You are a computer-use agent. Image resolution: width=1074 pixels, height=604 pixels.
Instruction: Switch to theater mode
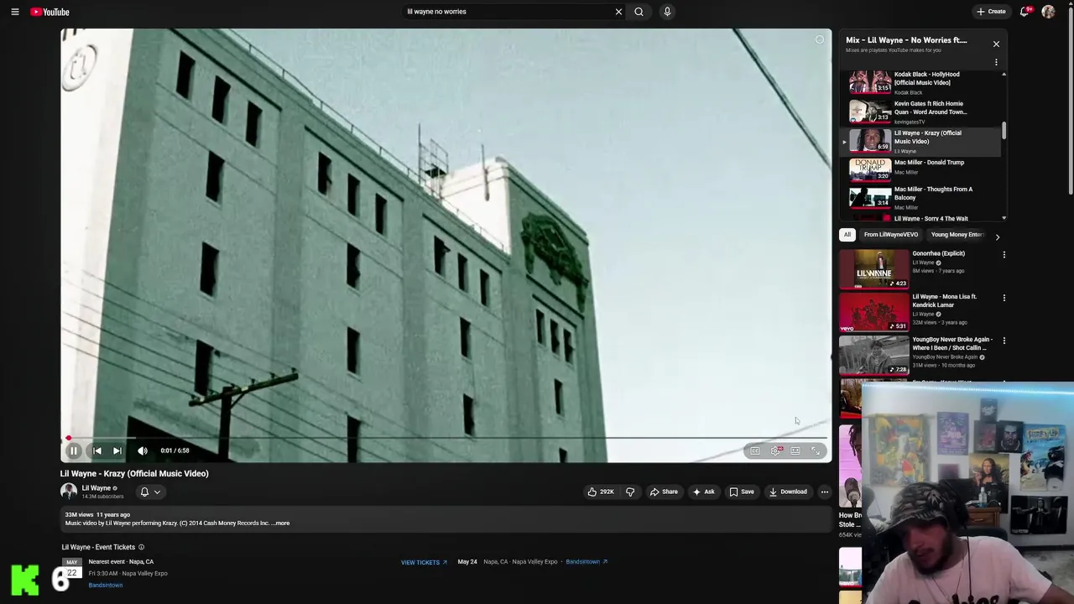pyautogui.click(x=795, y=450)
